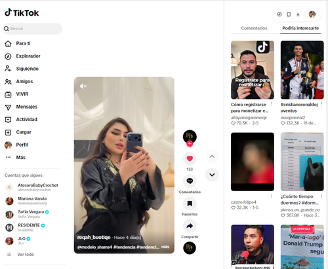Unmute the video with the speaker icon
Screen dimensions: 328x269
coord(83,86)
